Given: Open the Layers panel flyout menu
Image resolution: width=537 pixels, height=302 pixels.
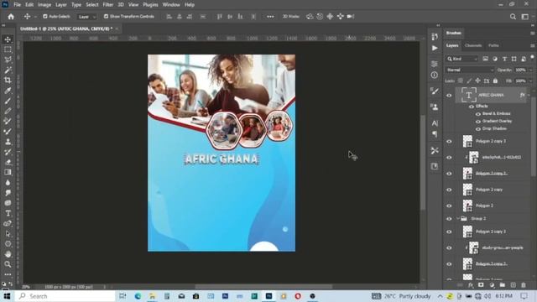Looking at the screenshot, I should 532,45.
